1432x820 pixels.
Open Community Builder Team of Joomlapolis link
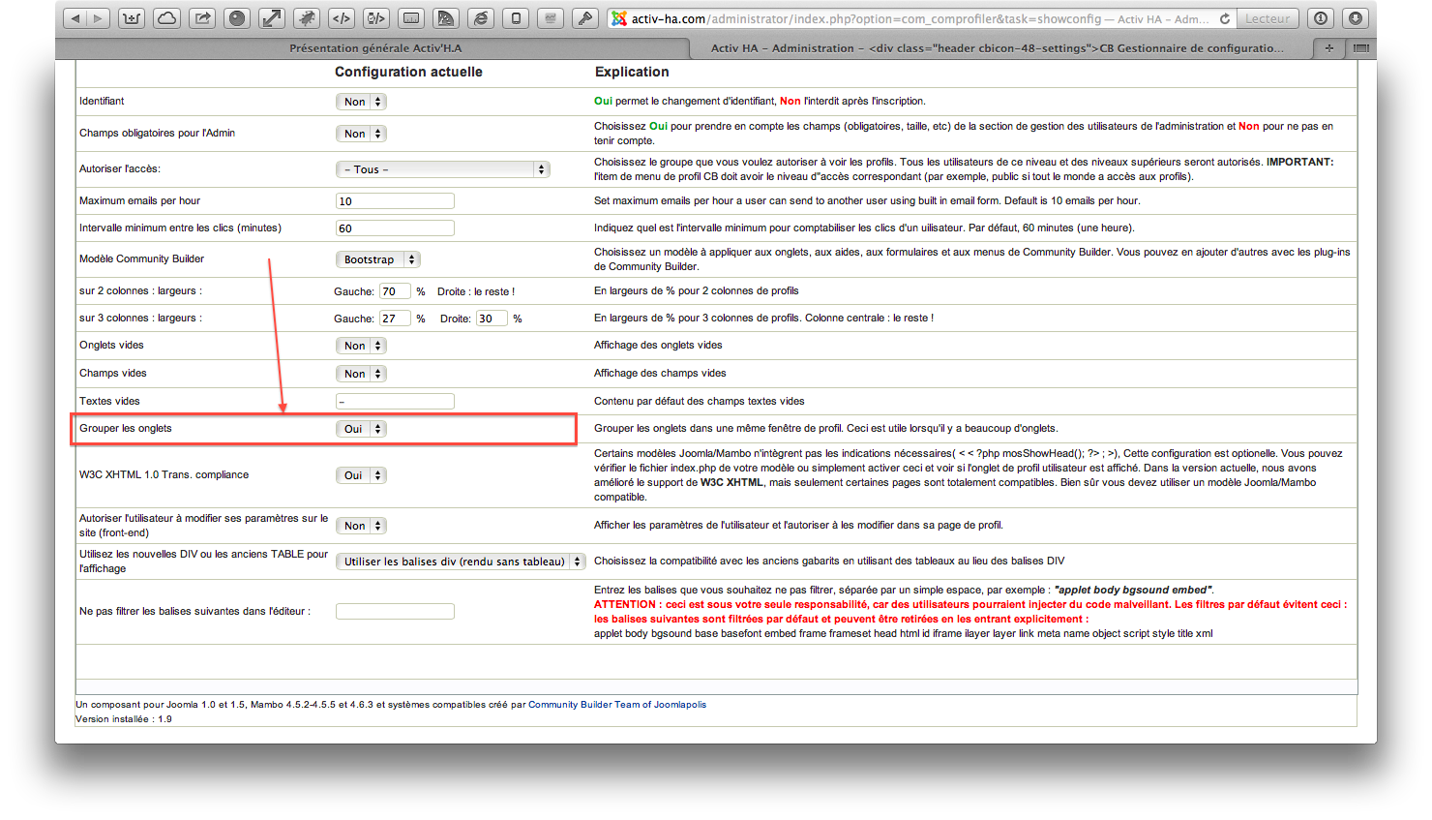pos(617,705)
